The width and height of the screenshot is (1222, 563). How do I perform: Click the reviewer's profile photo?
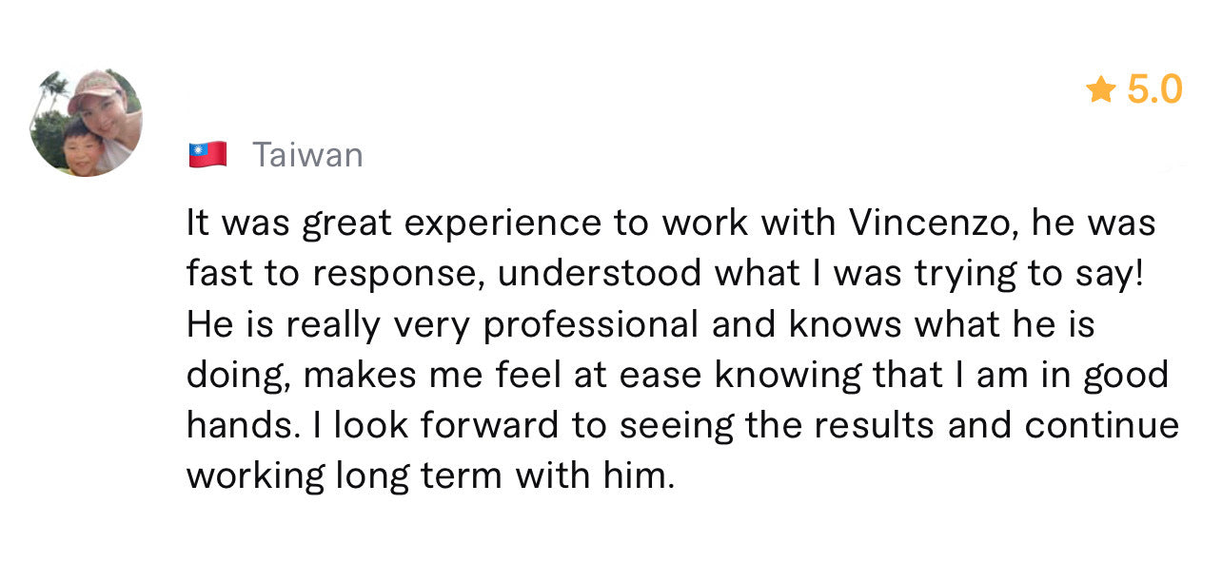87,123
